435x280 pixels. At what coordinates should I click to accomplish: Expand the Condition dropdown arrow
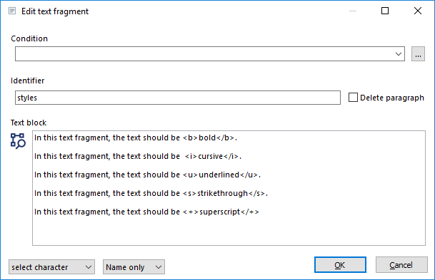click(399, 54)
